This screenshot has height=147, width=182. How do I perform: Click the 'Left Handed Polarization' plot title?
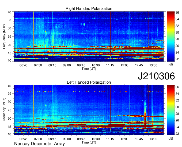(89, 82)
